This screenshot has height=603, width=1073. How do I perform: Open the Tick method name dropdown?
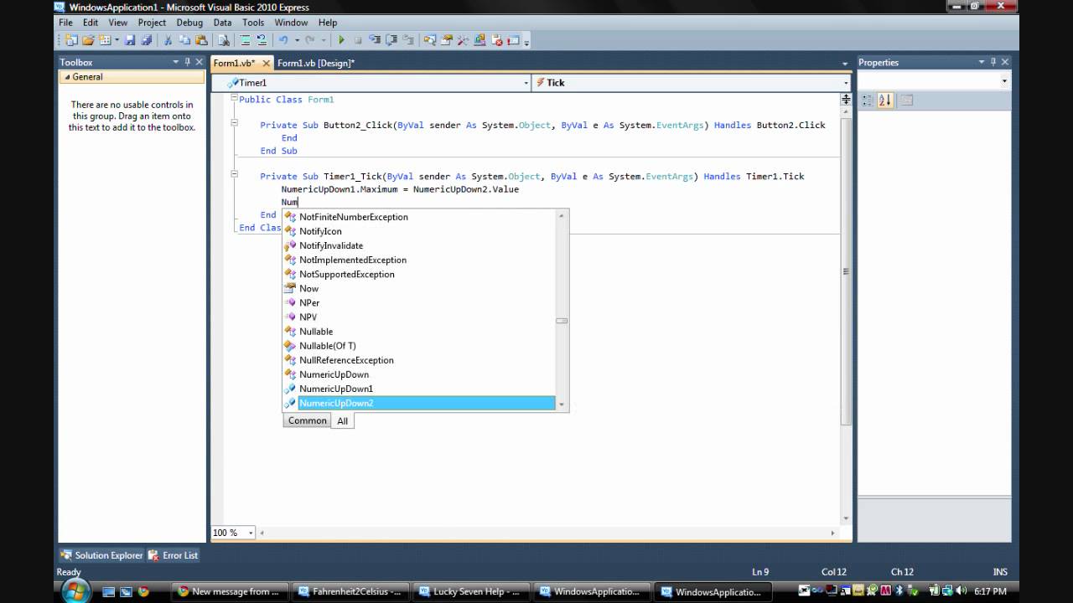847,83
